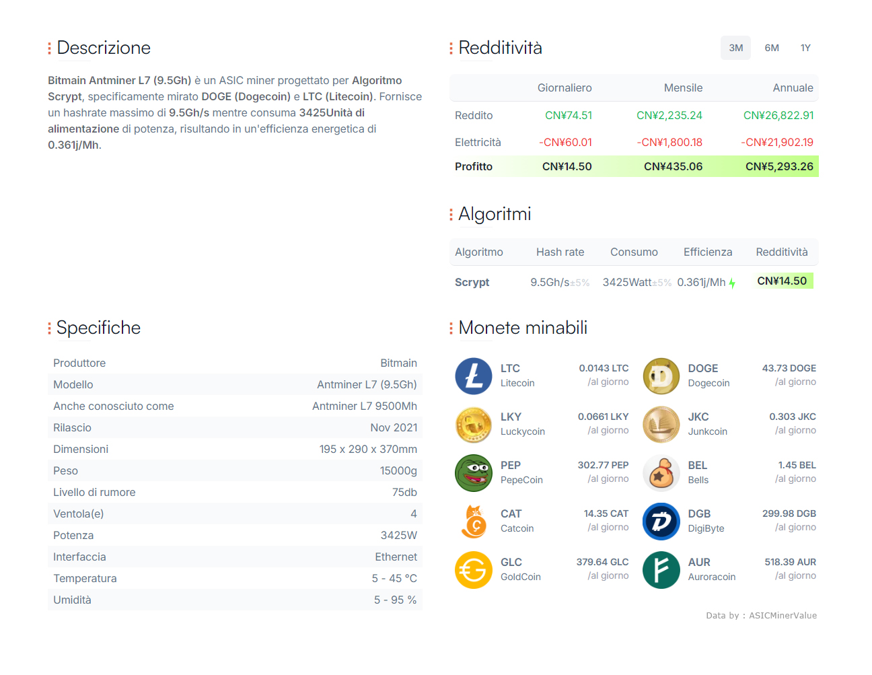Click the 9.5Gh/s hash rate value
The height and width of the screenshot is (675, 872).
pos(550,282)
